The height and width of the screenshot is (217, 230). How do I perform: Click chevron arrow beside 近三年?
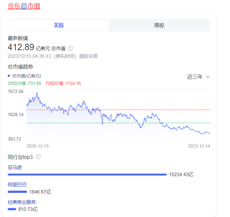[x=208, y=77]
